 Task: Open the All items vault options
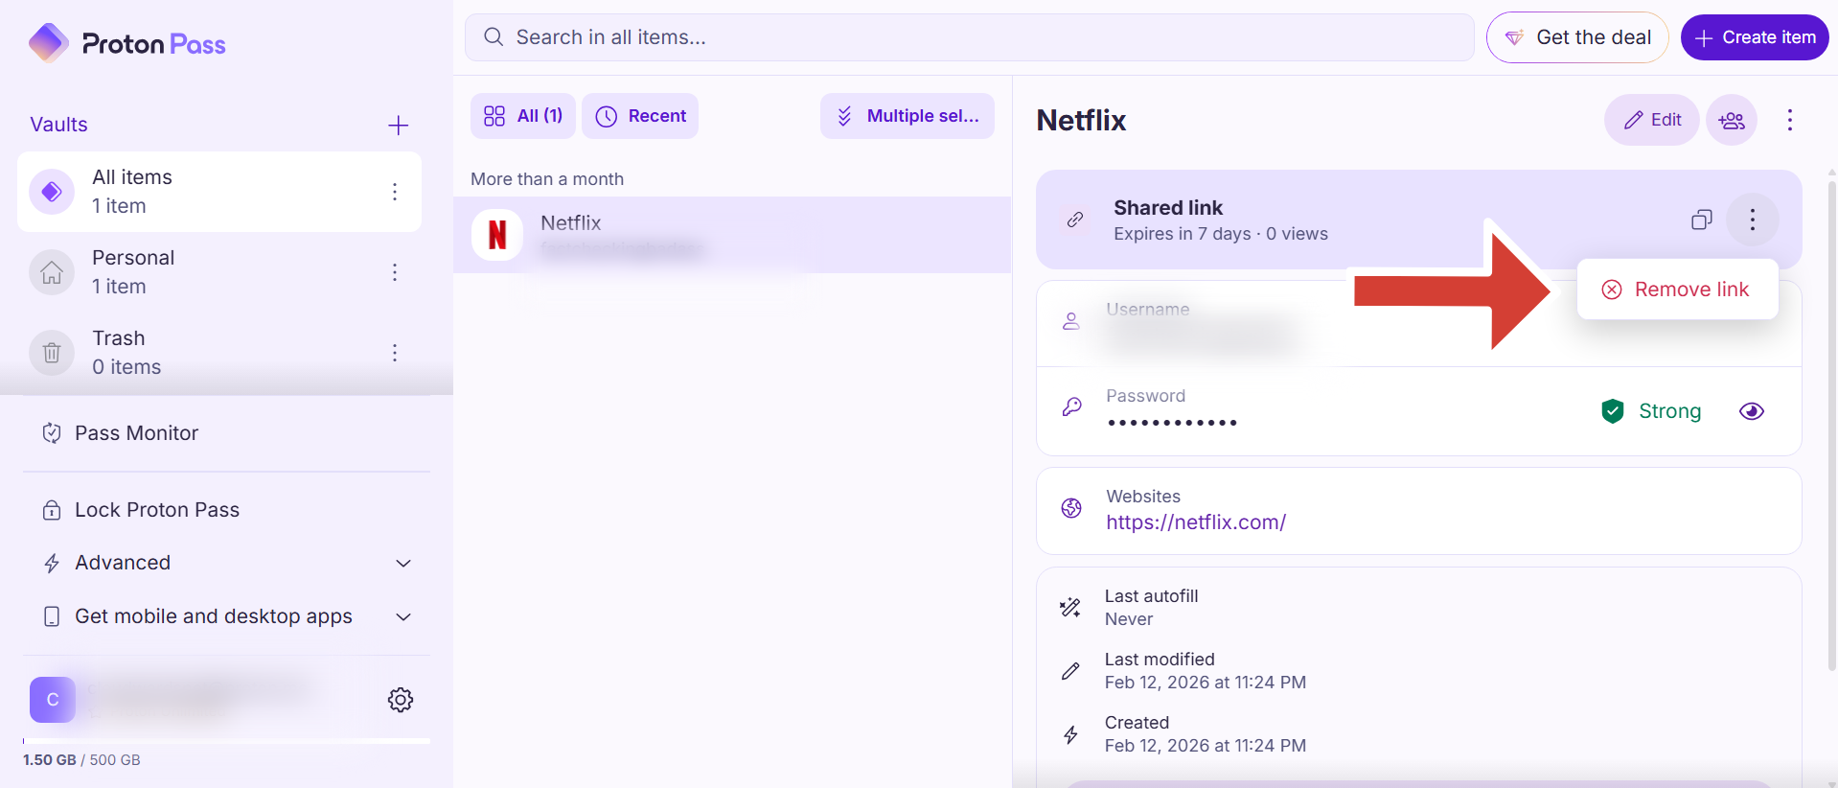tap(394, 192)
